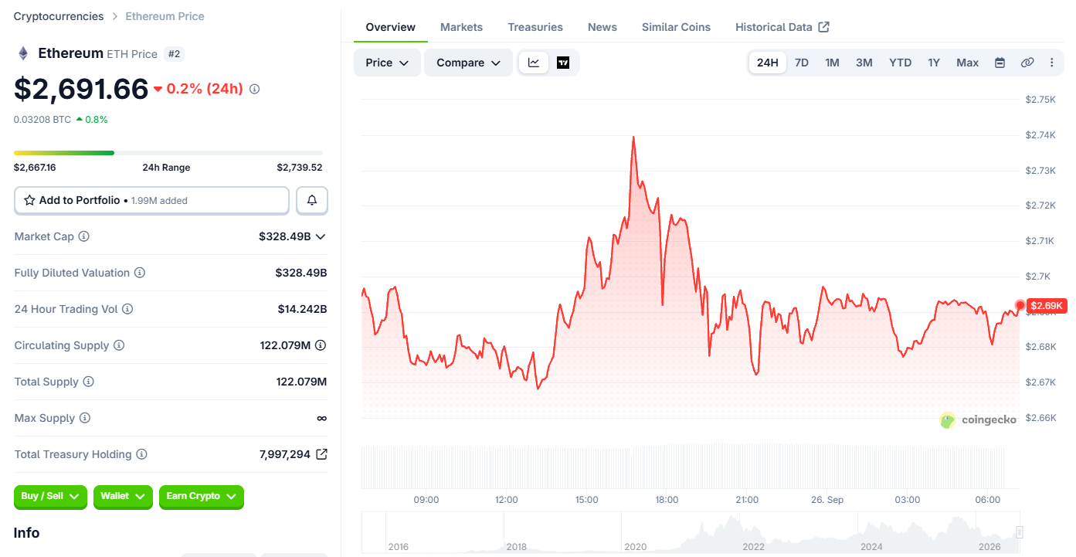Open the Overview tab

390,27
